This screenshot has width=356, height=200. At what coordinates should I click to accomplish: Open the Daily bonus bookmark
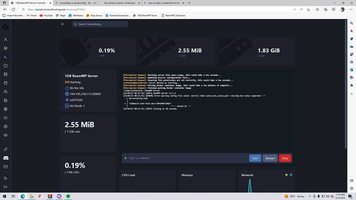pos(94,15)
